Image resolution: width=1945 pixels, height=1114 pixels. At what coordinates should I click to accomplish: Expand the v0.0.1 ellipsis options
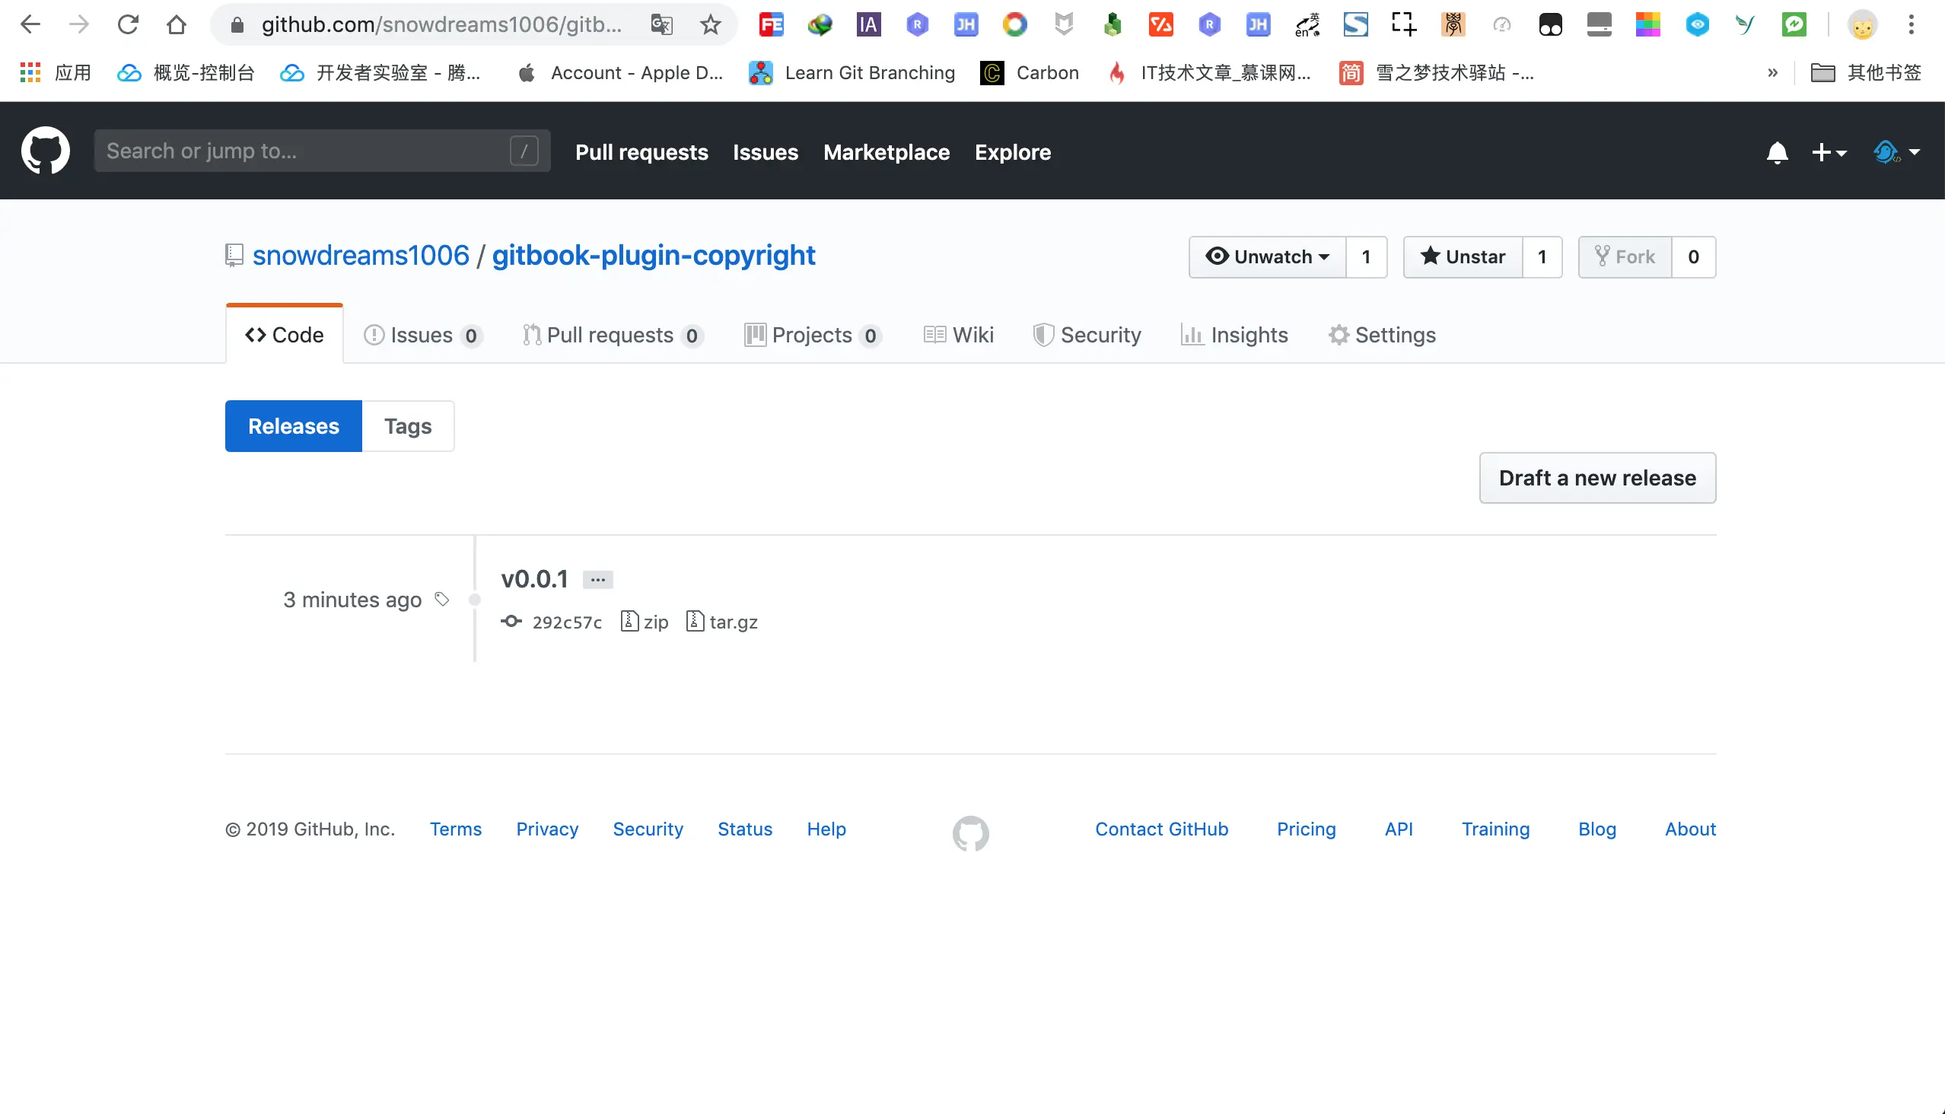point(597,579)
